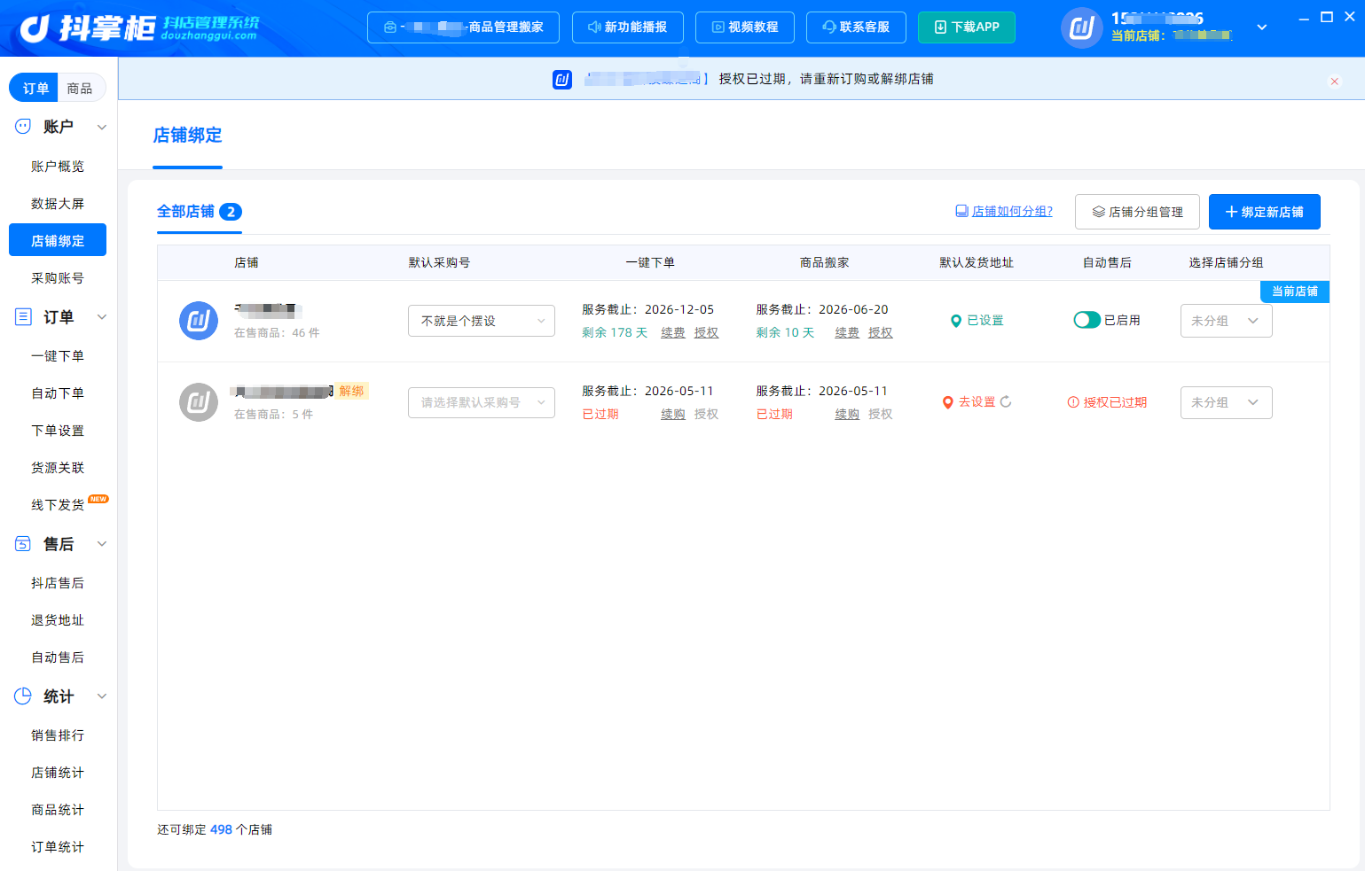Open 账户概览 in the sidebar
Image resolution: width=1365 pixels, height=871 pixels.
[58, 167]
